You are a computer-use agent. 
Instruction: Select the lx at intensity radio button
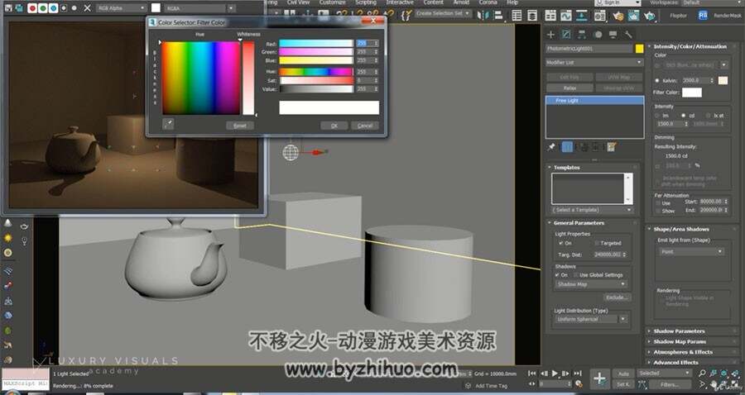(x=708, y=115)
